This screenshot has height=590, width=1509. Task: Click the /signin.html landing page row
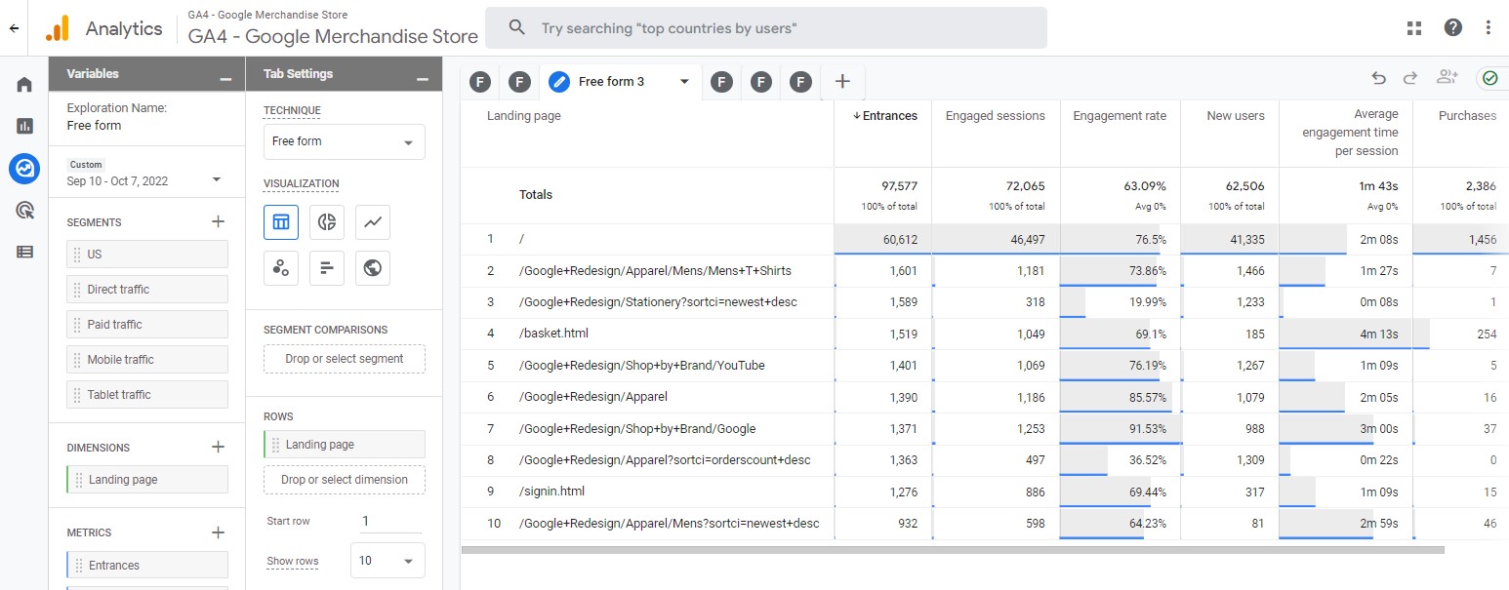985,492
